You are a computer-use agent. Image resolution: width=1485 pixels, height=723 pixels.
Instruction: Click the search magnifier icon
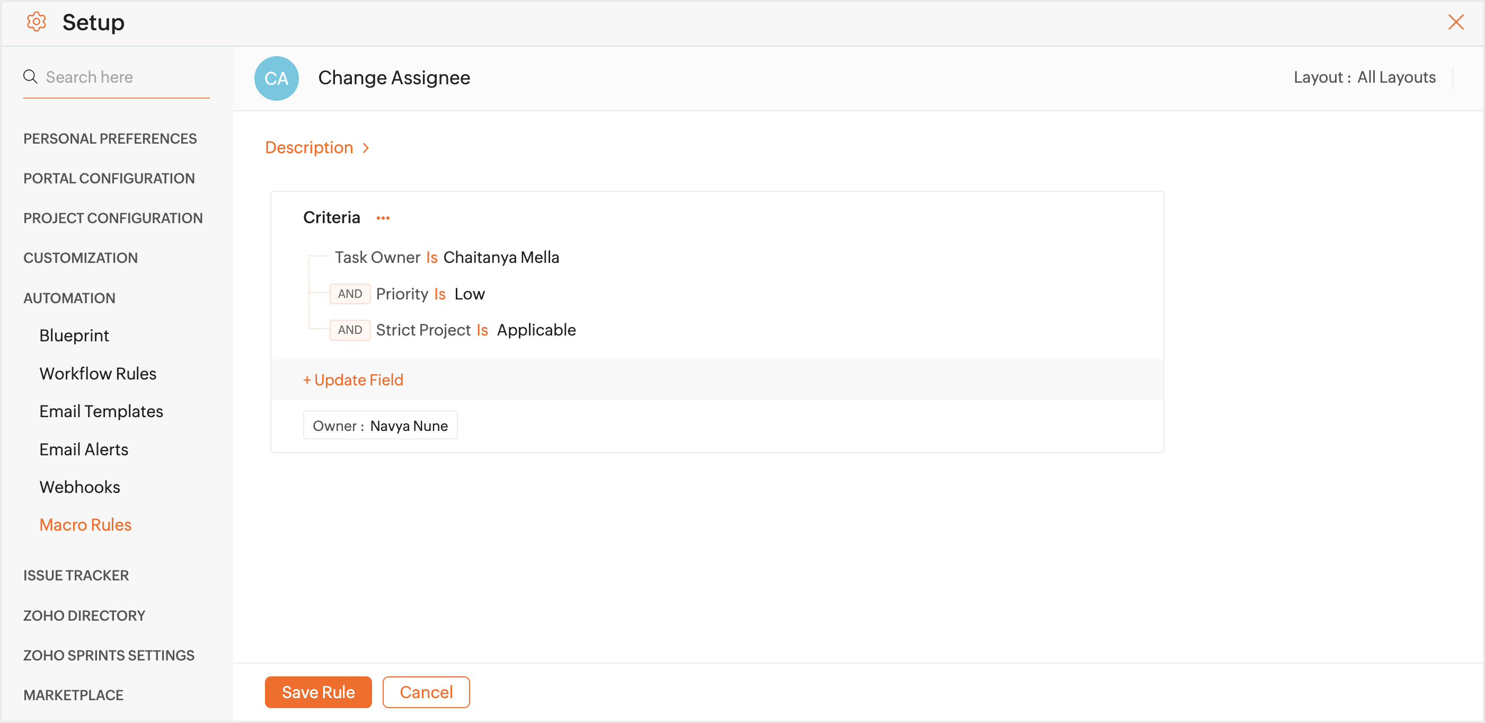pyautogui.click(x=30, y=77)
